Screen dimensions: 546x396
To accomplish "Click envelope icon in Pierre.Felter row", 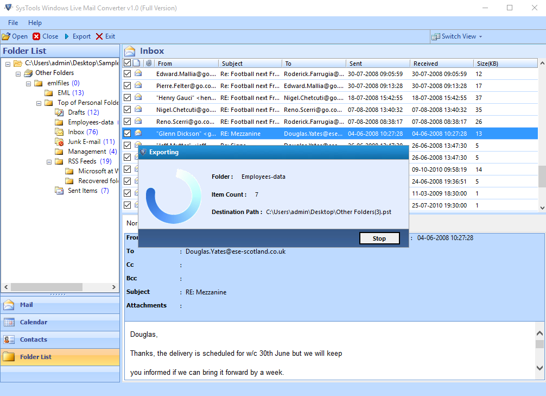I will point(138,85).
